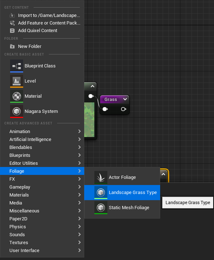This screenshot has width=214, height=260.
Task: Open the Media submenu
Action: click(x=42, y=203)
